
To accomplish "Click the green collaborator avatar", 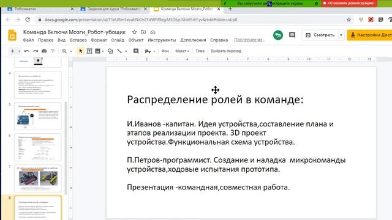I will (x=277, y=35).
